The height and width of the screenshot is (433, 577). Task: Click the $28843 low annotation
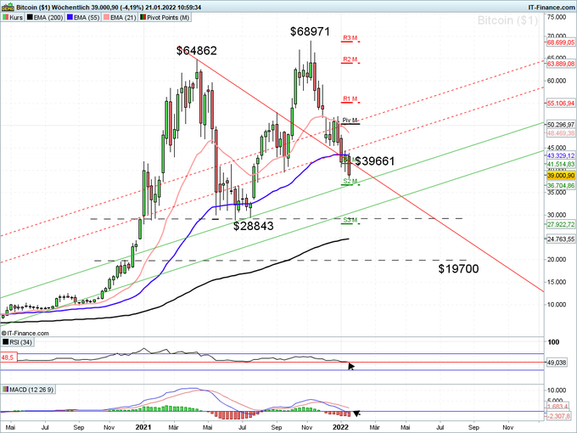tap(254, 226)
